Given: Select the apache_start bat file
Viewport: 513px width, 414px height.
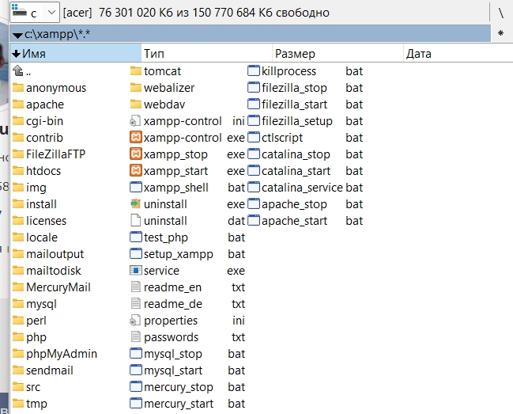Looking at the screenshot, I should pos(293,221).
